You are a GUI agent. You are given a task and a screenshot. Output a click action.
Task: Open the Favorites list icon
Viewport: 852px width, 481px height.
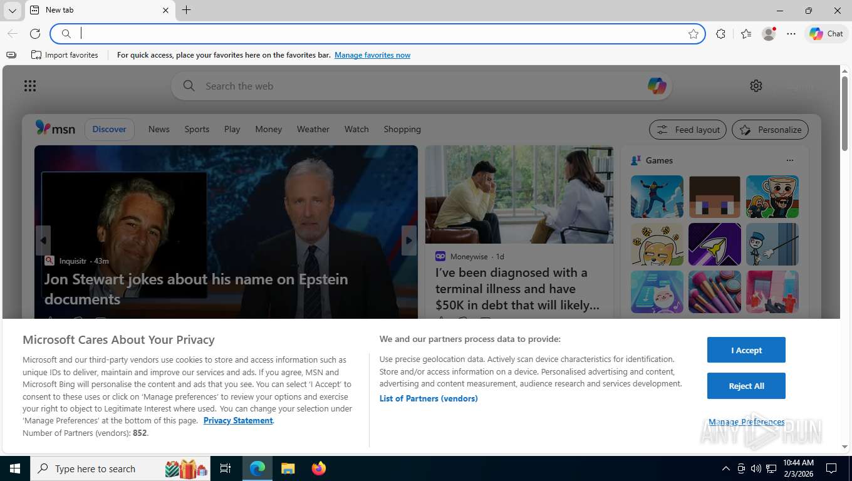pyautogui.click(x=745, y=34)
